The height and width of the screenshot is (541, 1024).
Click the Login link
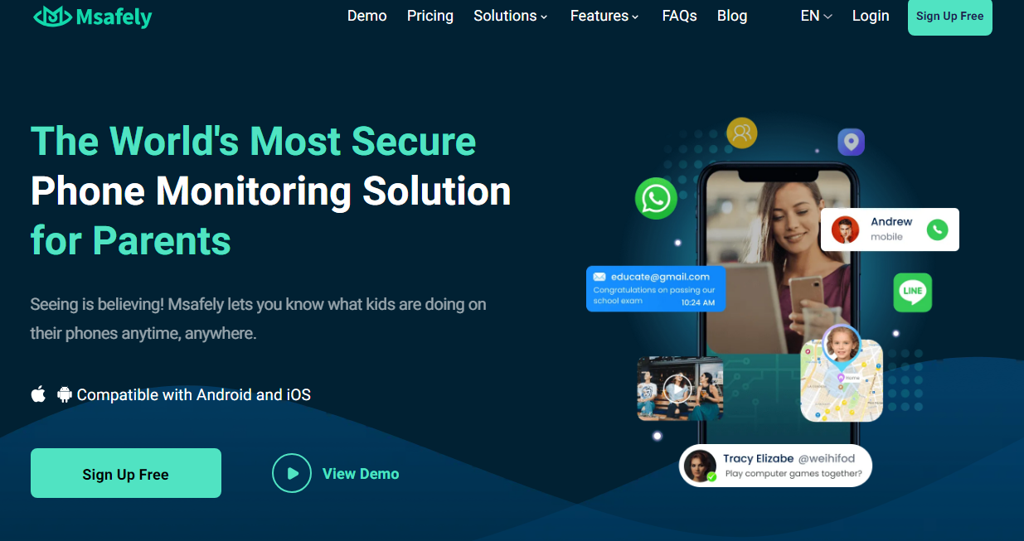(x=871, y=16)
